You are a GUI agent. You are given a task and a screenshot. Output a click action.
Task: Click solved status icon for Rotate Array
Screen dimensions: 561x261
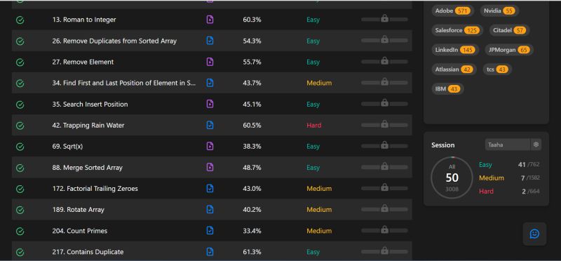click(x=20, y=210)
